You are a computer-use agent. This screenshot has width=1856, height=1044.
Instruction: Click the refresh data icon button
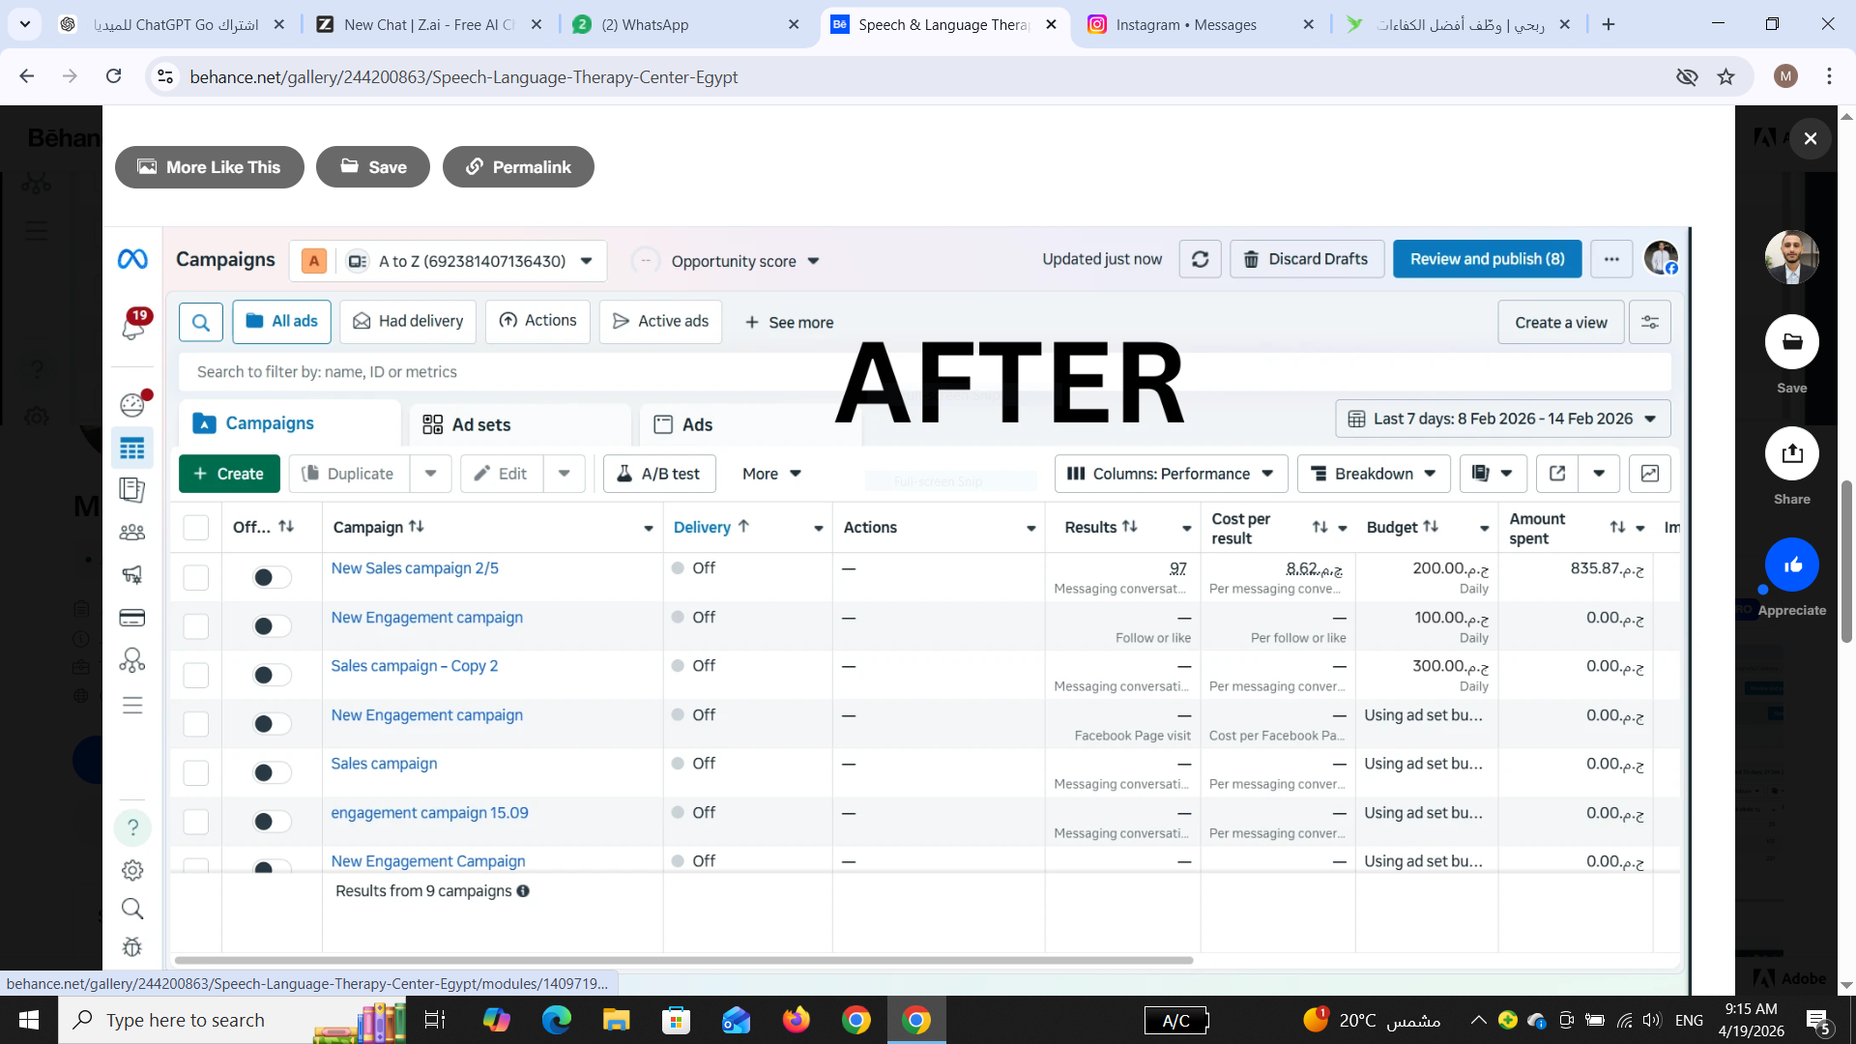coord(1200,259)
